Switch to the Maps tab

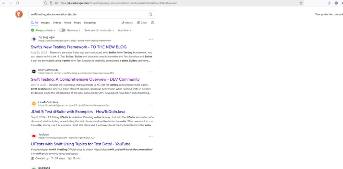(x=78, y=23)
